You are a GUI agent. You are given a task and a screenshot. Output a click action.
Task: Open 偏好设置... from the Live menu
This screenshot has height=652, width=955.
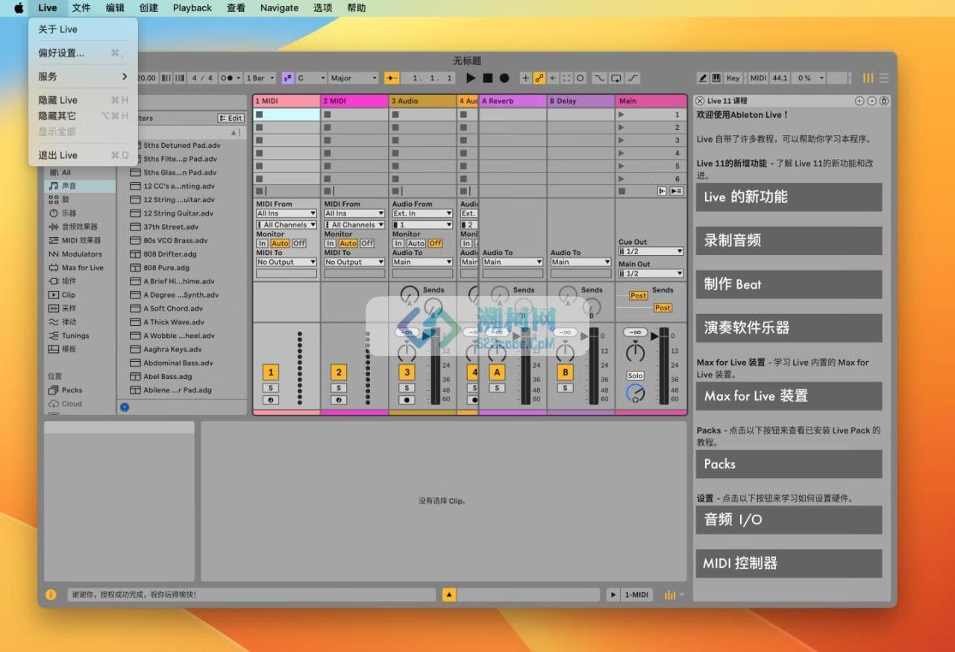point(61,53)
